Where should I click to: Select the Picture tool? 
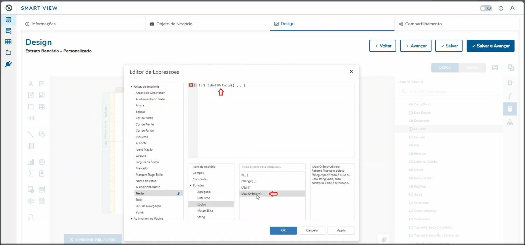pos(41,95)
